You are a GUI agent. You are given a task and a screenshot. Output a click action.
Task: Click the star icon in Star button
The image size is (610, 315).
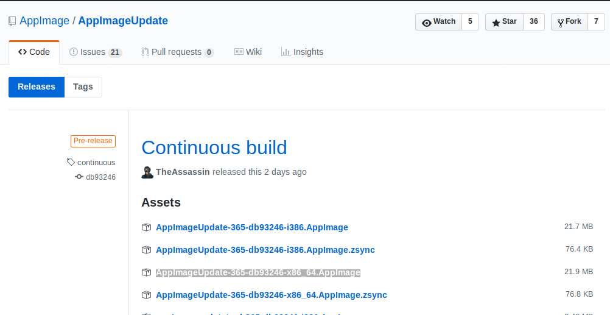[x=496, y=23]
